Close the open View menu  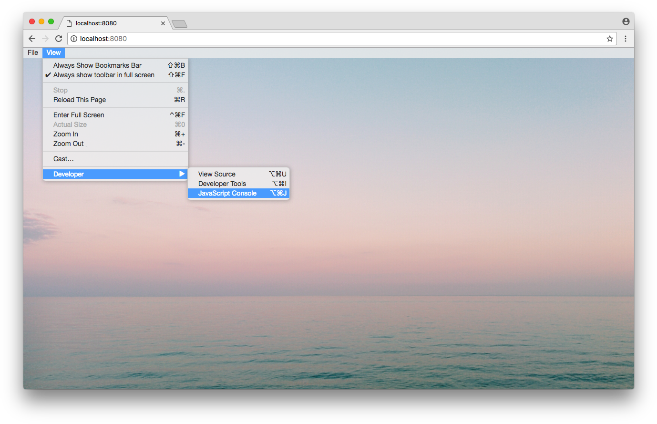(x=53, y=52)
